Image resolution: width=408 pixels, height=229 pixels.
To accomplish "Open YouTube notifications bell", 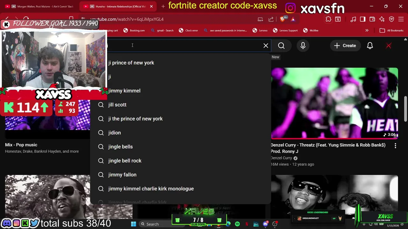I will 370,45.
